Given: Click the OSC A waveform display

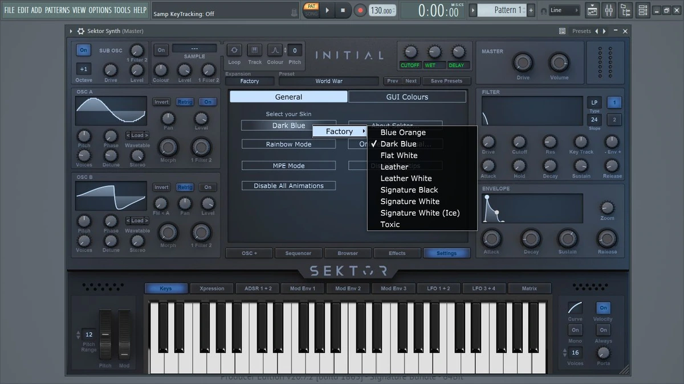Looking at the screenshot, I should click(111, 110).
